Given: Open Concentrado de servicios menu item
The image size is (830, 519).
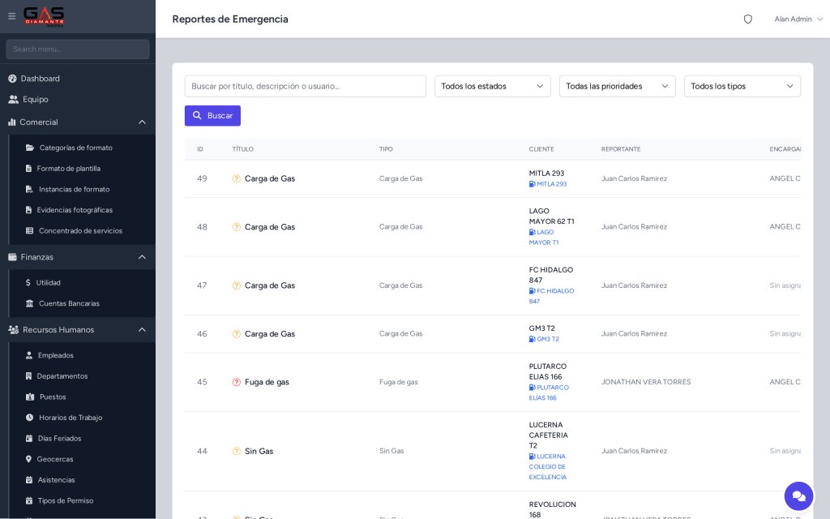Looking at the screenshot, I should point(82,231).
